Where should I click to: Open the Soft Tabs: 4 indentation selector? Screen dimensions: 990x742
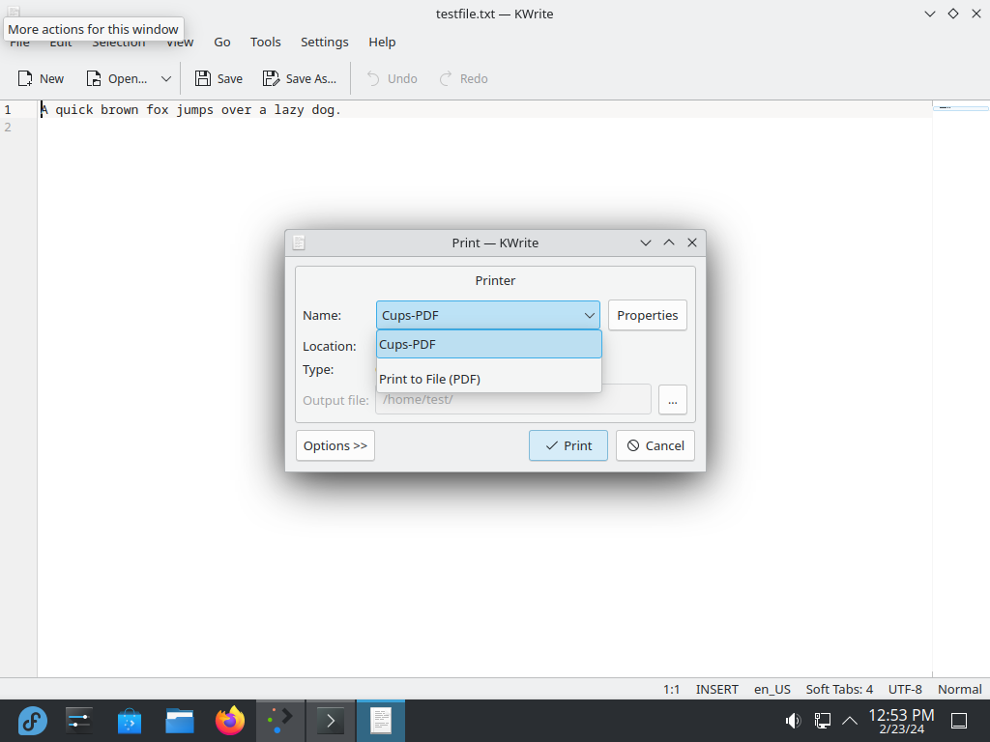pyautogui.click(x=839, y=690)
